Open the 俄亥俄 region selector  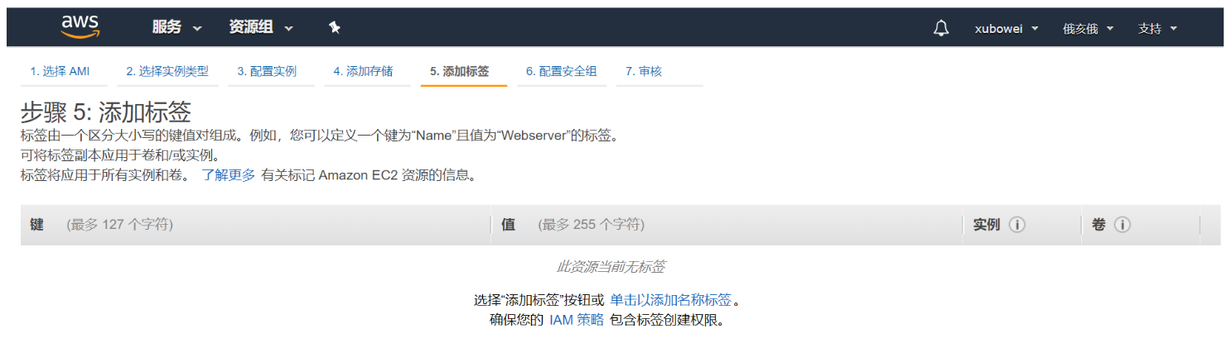coord(1087,28)
